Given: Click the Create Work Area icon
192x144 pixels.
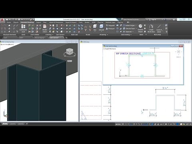Looking at the screenshot, I should tap(151, 28).
